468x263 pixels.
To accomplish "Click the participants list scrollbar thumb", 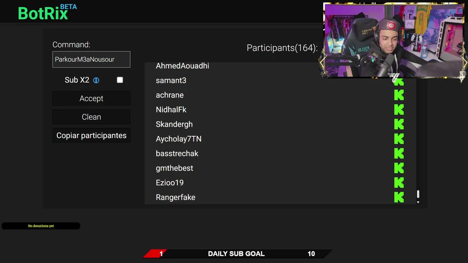I will 418,194.
